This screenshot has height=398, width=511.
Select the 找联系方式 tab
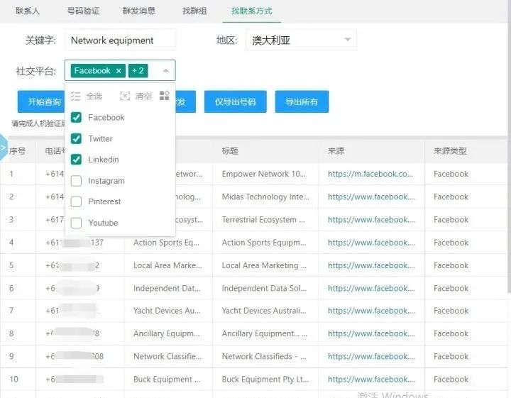pyautogui.click(x=251, y=11)
